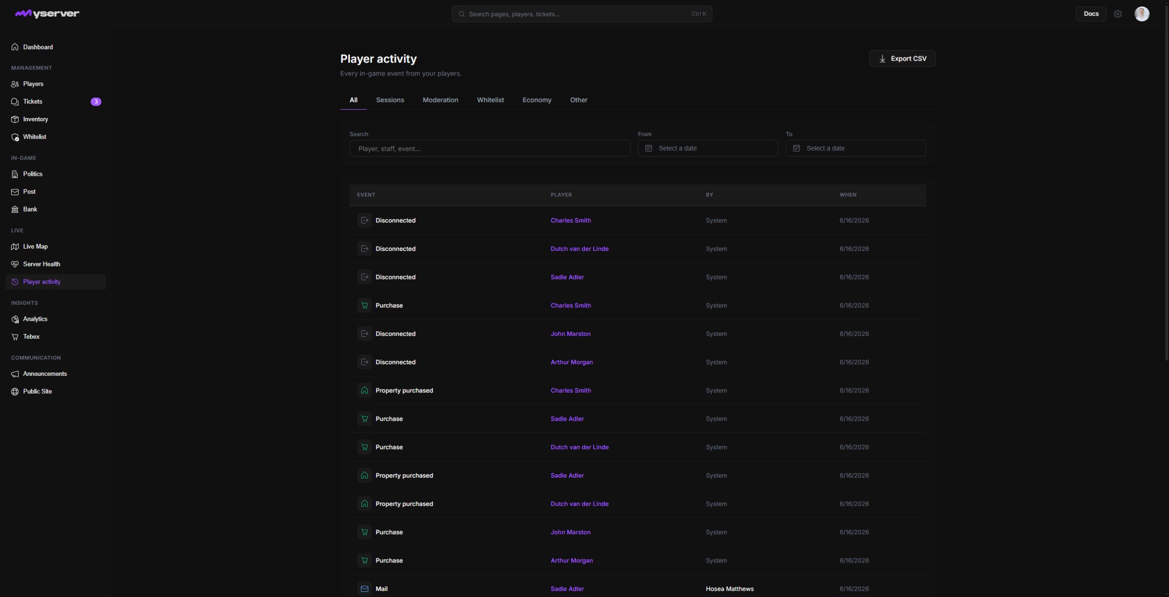Select the Other tab
1169x597 pixels.
pyautogui.click(x=578, y=100)
